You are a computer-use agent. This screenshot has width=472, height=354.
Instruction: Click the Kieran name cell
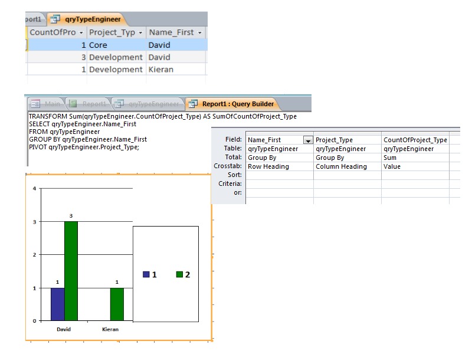(176, 70)
